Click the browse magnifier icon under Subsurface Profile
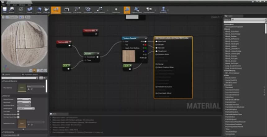This screenshot has width=267, height=137. click(32, 125)
